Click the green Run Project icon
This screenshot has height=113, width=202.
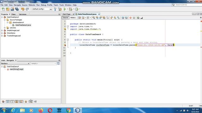coord(65,9)
